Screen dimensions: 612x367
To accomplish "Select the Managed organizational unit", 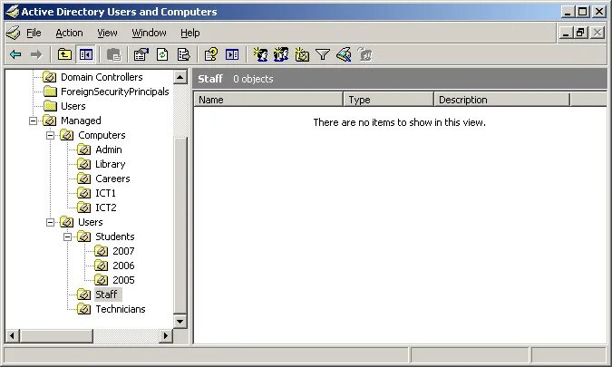I will 81,121.
